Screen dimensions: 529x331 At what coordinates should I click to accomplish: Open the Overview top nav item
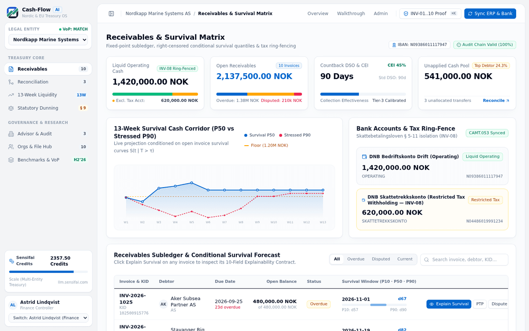point(318,14)
